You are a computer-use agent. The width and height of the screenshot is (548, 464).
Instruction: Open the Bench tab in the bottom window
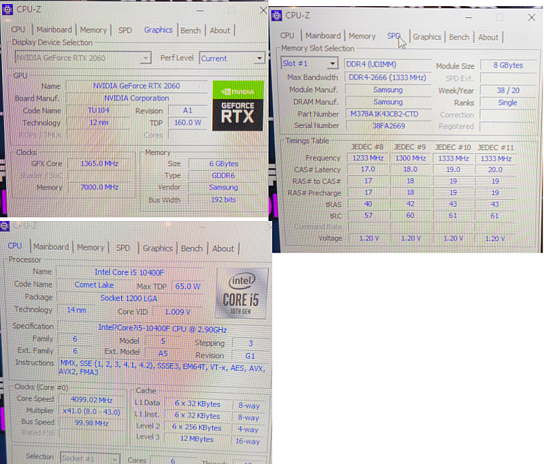click(192, 248)
